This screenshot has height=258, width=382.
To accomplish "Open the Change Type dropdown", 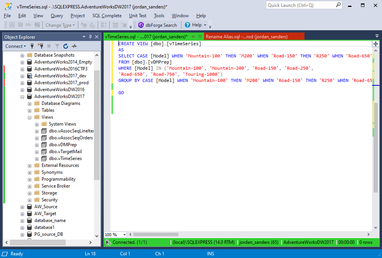I will point(60,25).
